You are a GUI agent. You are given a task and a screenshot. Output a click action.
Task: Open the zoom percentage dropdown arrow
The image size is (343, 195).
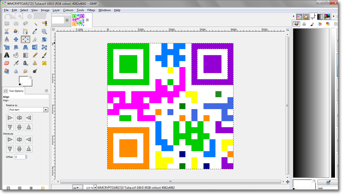tap(95, 188)
